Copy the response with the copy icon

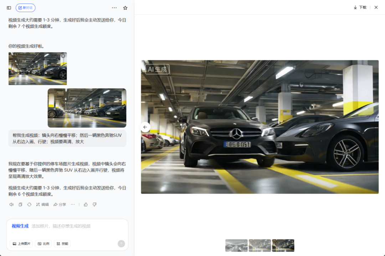(x=20, y=204)
